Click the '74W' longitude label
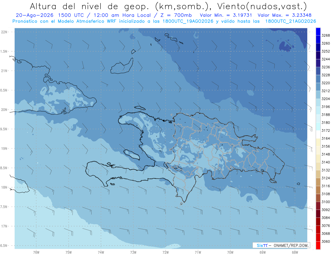The height and width of the screenshot is (256, 331). pos(101,252)
